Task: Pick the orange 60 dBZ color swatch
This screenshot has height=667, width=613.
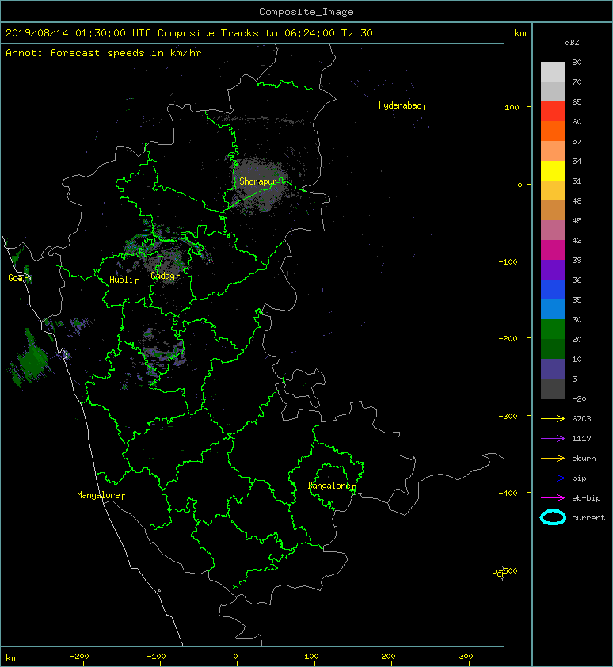Action: pyautogui.click(x=553, y=131)
